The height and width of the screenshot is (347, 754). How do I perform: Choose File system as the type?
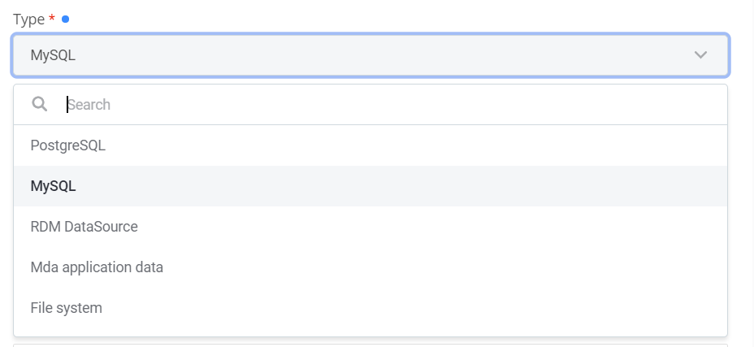66,308
